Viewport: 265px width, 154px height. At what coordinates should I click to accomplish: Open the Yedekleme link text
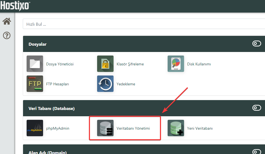click(126, 84)
